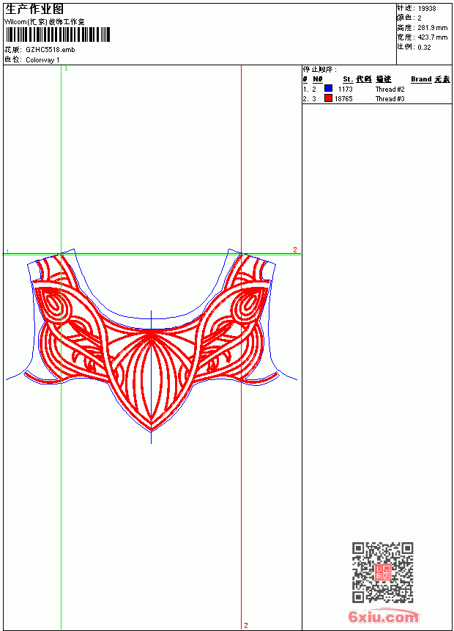Viewport: 454px width, 631px height.
Task: Click green marker 1 atop the vertical line
Action: [67, 69]
